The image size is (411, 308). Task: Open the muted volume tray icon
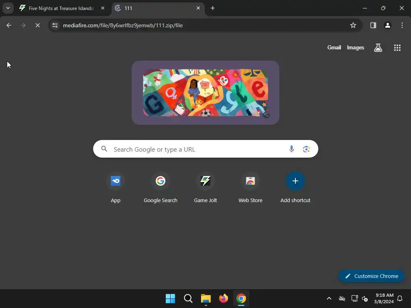[x=364, y=298]
